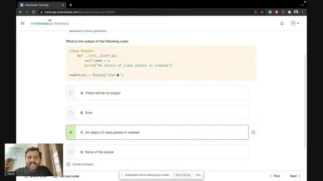Image resolution: width=323 pixels, height=181 pixels.
Task: Open the Chrome profile icon
Action: [x=296, y=12]
